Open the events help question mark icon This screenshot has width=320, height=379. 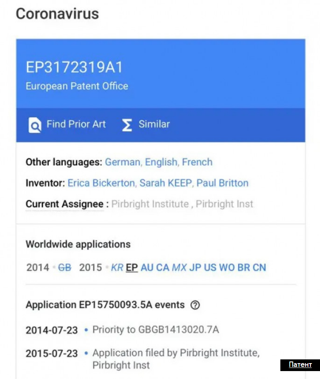click(x=195, y=305)
